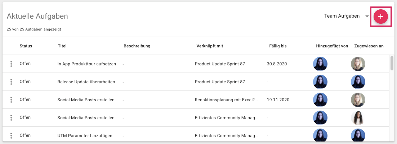The width and height of the screenshot is (397, 144).
Task: Click the pink plus add-task button
Action: [x=381, y=17]
